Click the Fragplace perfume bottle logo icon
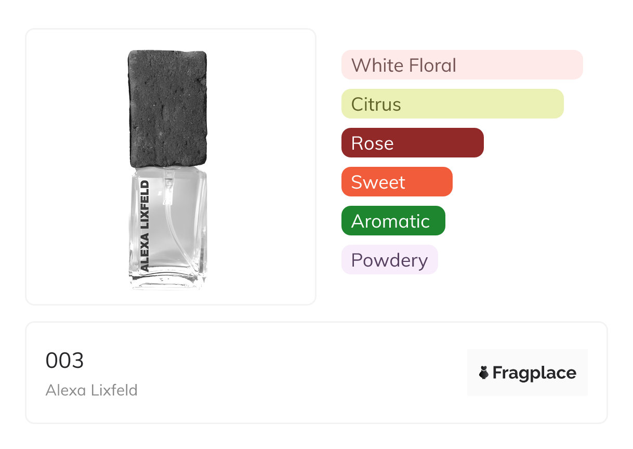 484,373
